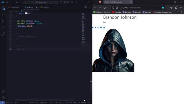Open editor More Actions ellipsis
This screenshot has width=184, height=104.
click(89, 7)
